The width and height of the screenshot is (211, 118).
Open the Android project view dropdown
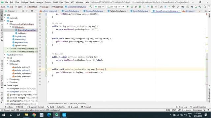[x=11, y=11]
